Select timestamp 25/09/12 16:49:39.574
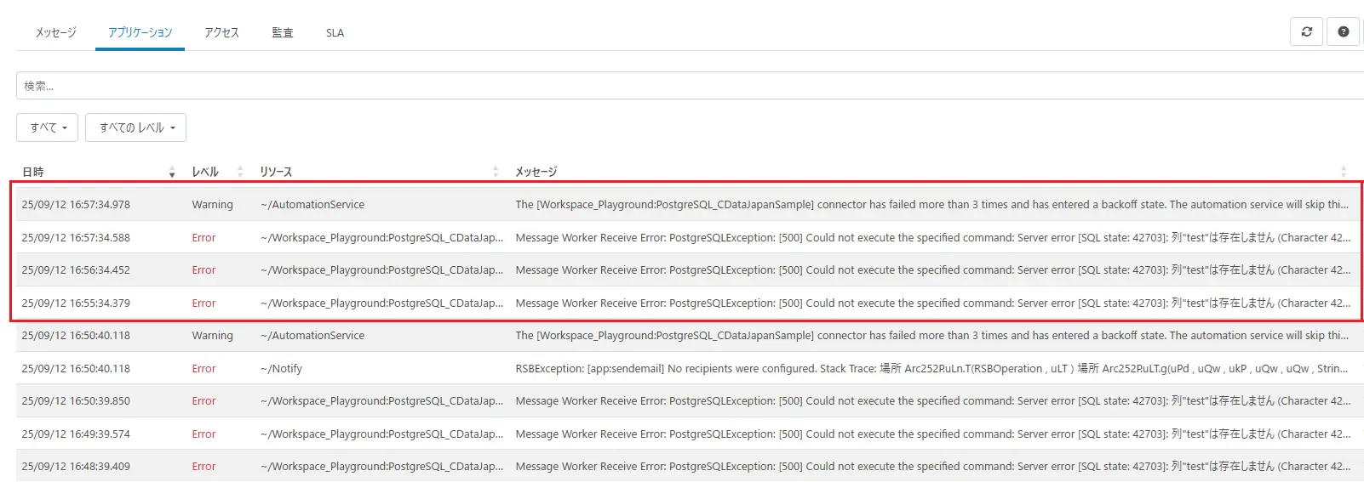Viewport: 1364px width, 482px height. pyautogui.click(x=76, y=434)
